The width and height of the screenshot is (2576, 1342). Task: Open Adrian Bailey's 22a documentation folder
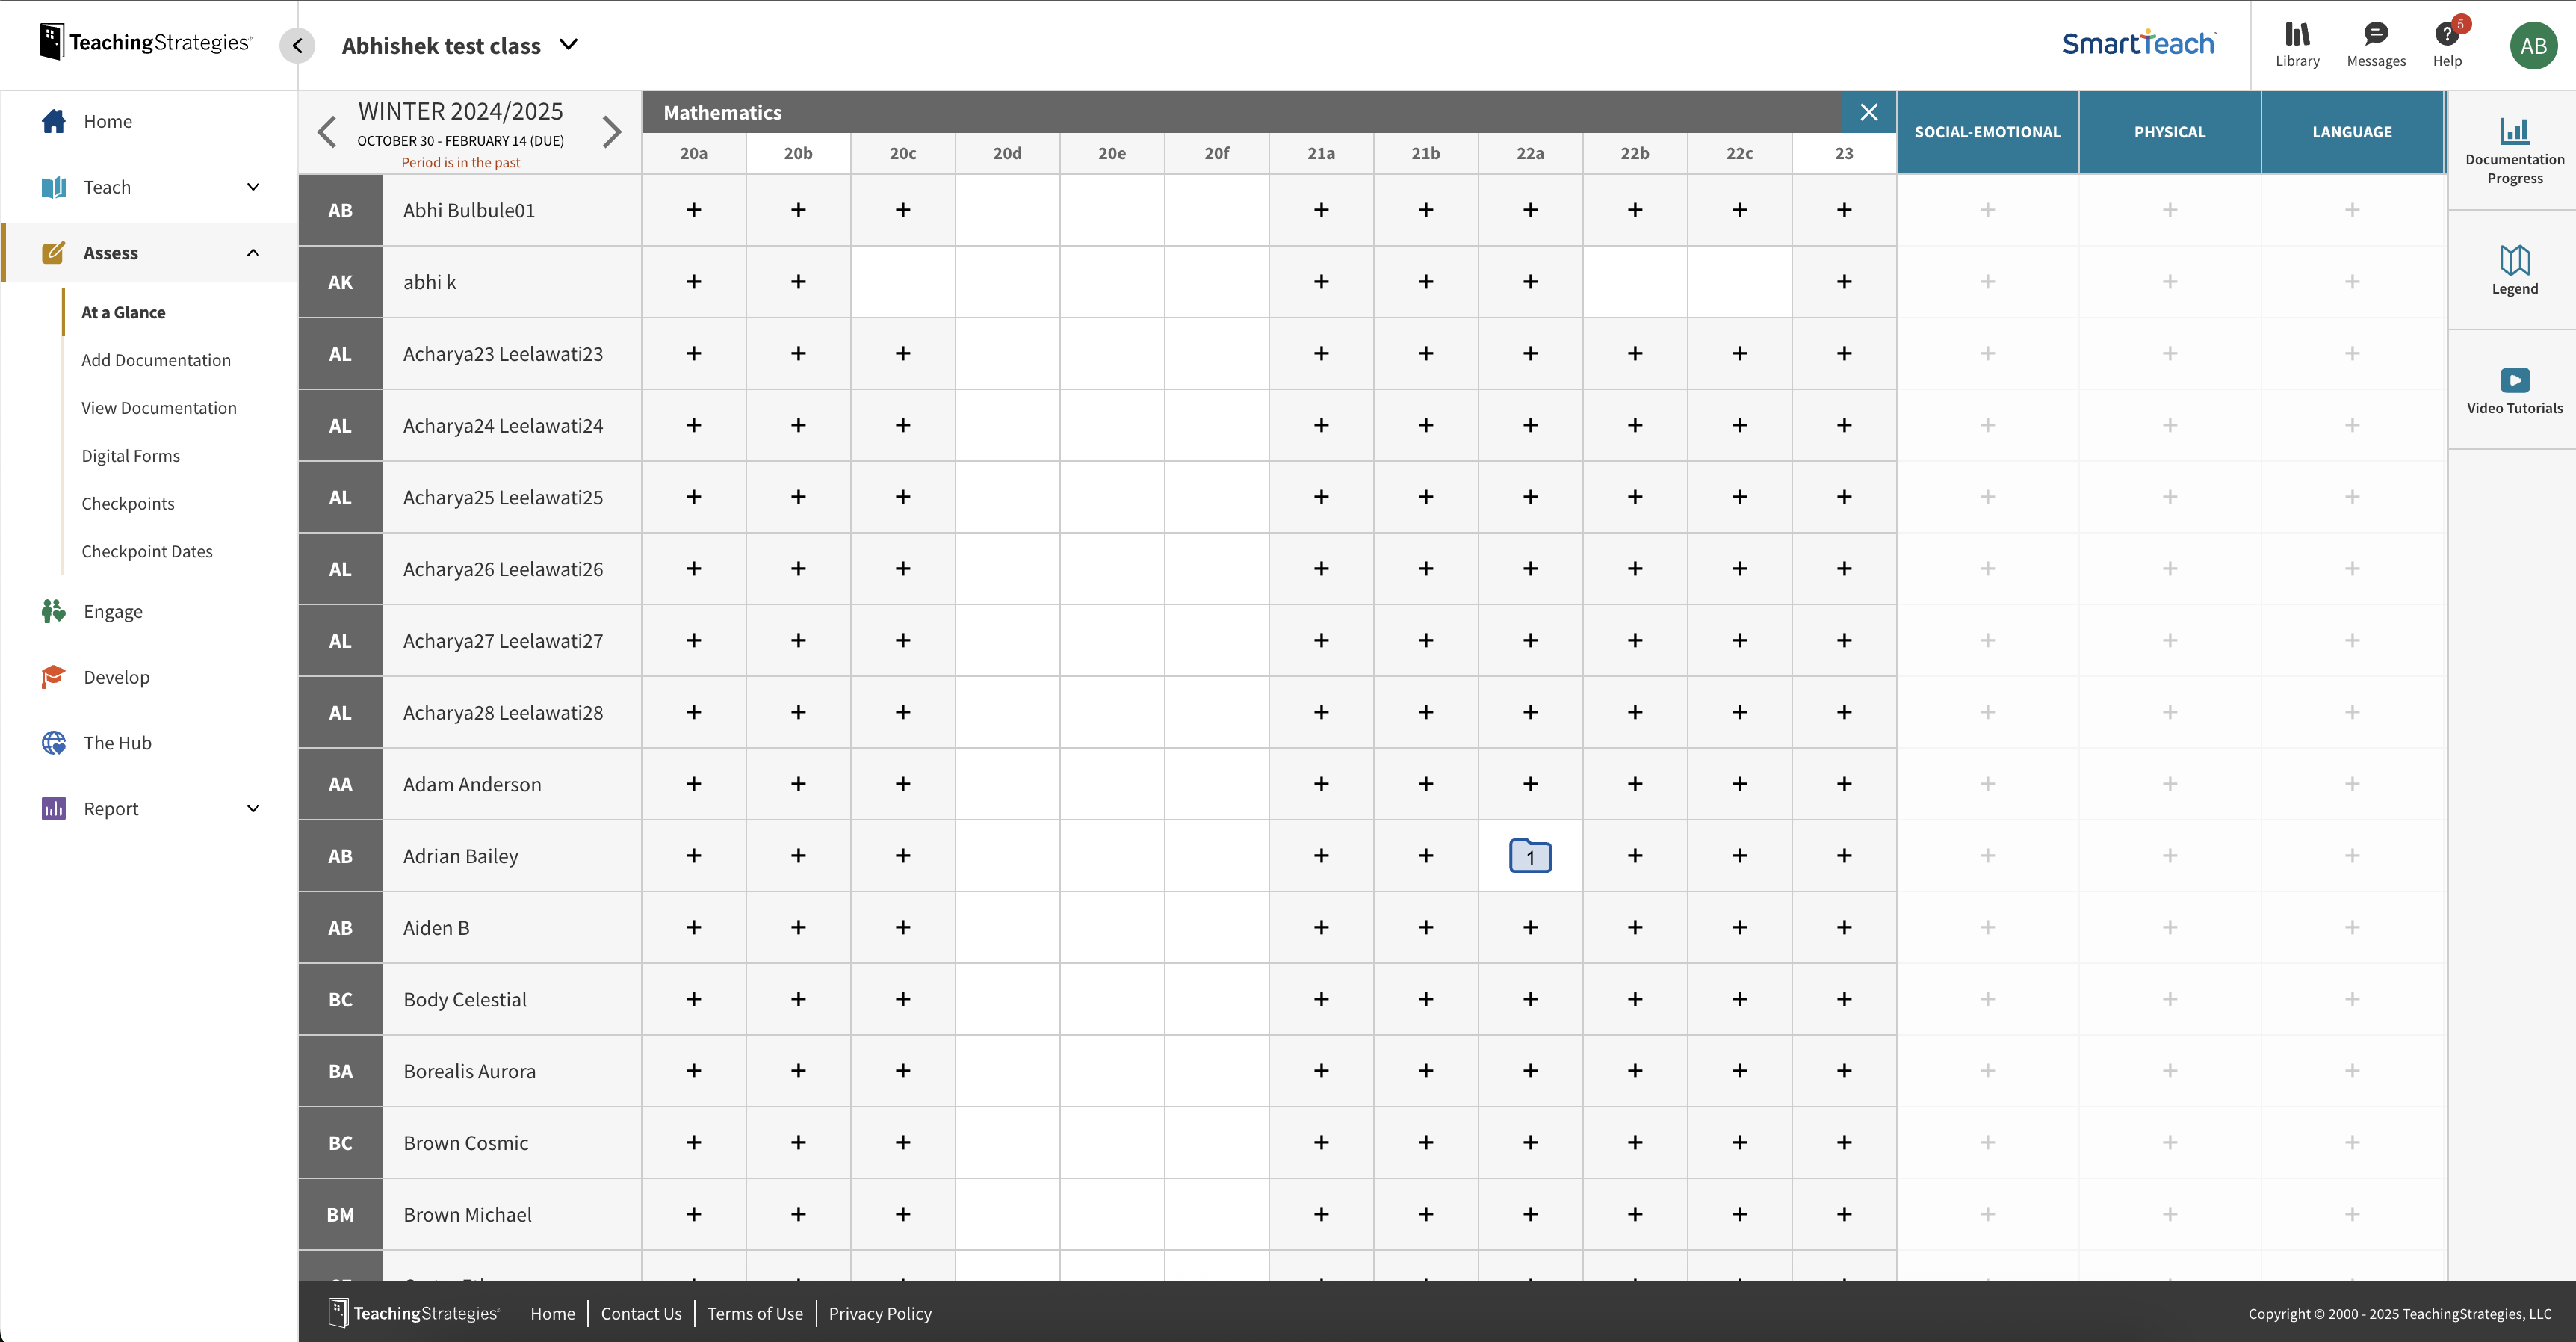pos(1530,856)
